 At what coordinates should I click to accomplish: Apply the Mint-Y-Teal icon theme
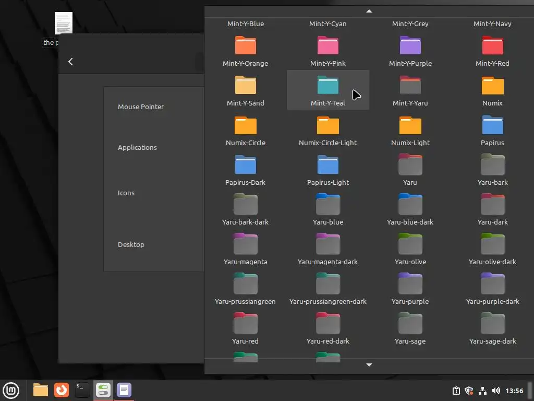(327, 90)
